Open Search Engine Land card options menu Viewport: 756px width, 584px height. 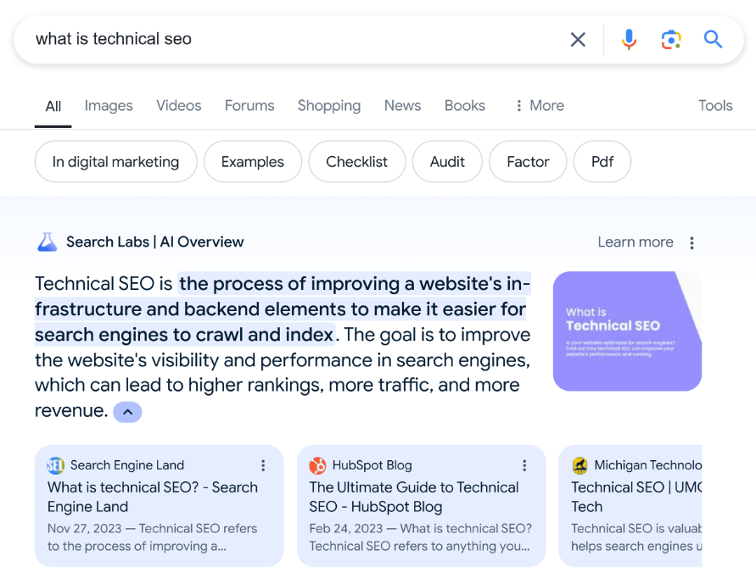coord(263,465)
